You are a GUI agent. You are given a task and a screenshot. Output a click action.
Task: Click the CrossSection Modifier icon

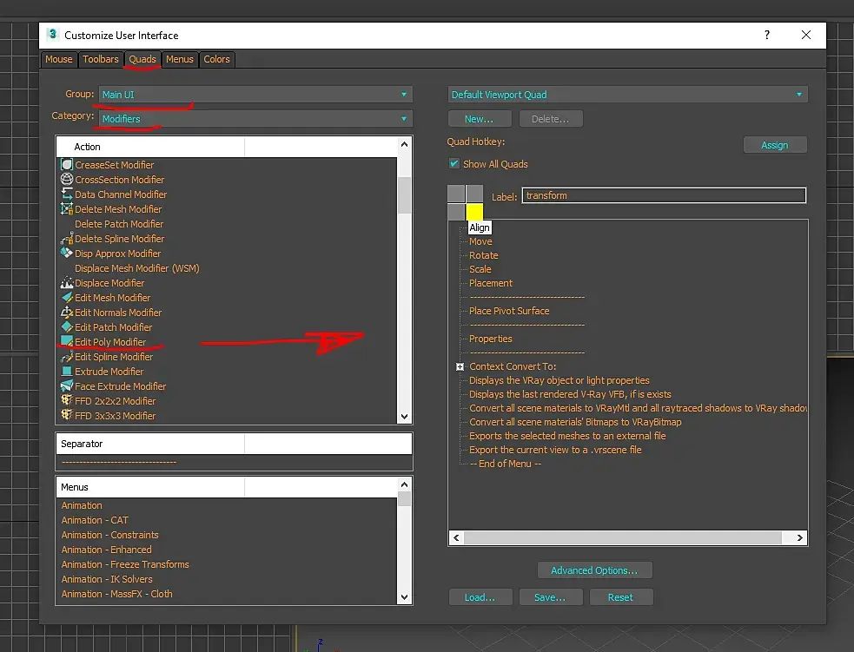(x=66, y=179)
